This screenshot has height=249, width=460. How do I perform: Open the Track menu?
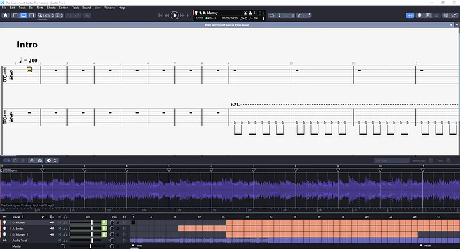(22, 8)
